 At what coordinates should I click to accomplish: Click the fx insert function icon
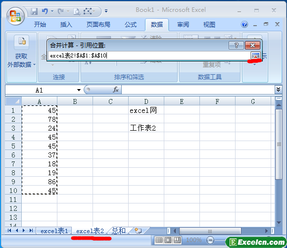(x=116, y=90)
